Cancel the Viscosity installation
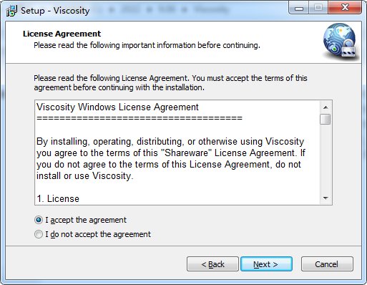 pos(327,264)
